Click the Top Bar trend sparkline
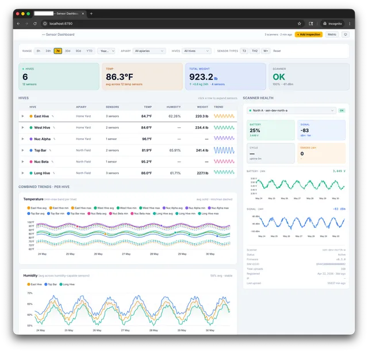This screenshot has width=368, height=352. click(224, 150)
